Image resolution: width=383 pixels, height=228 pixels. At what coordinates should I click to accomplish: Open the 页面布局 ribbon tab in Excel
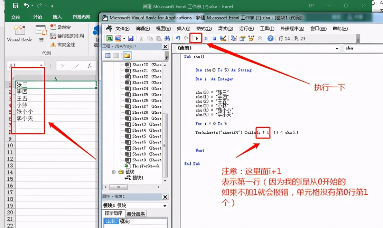pyautogui.click(x=82, y=17)
